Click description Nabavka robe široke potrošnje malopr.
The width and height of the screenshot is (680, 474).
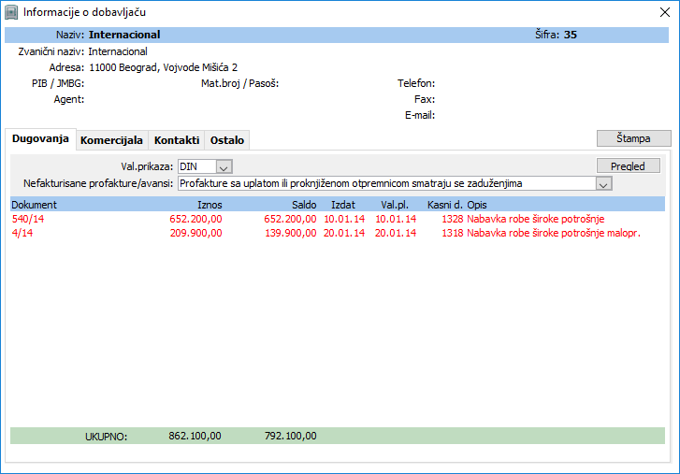coord(554,233)
